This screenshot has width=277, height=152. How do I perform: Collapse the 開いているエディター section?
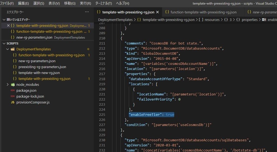pos(4,20)
